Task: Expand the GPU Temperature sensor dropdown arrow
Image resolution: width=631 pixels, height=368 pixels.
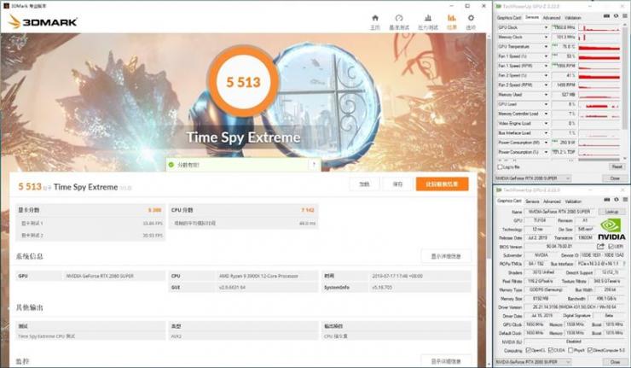Action: pos(546,47)
